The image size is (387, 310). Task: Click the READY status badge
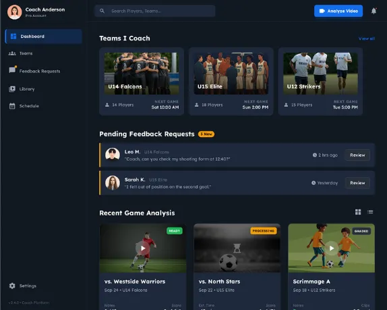click(x=175, y=231)
